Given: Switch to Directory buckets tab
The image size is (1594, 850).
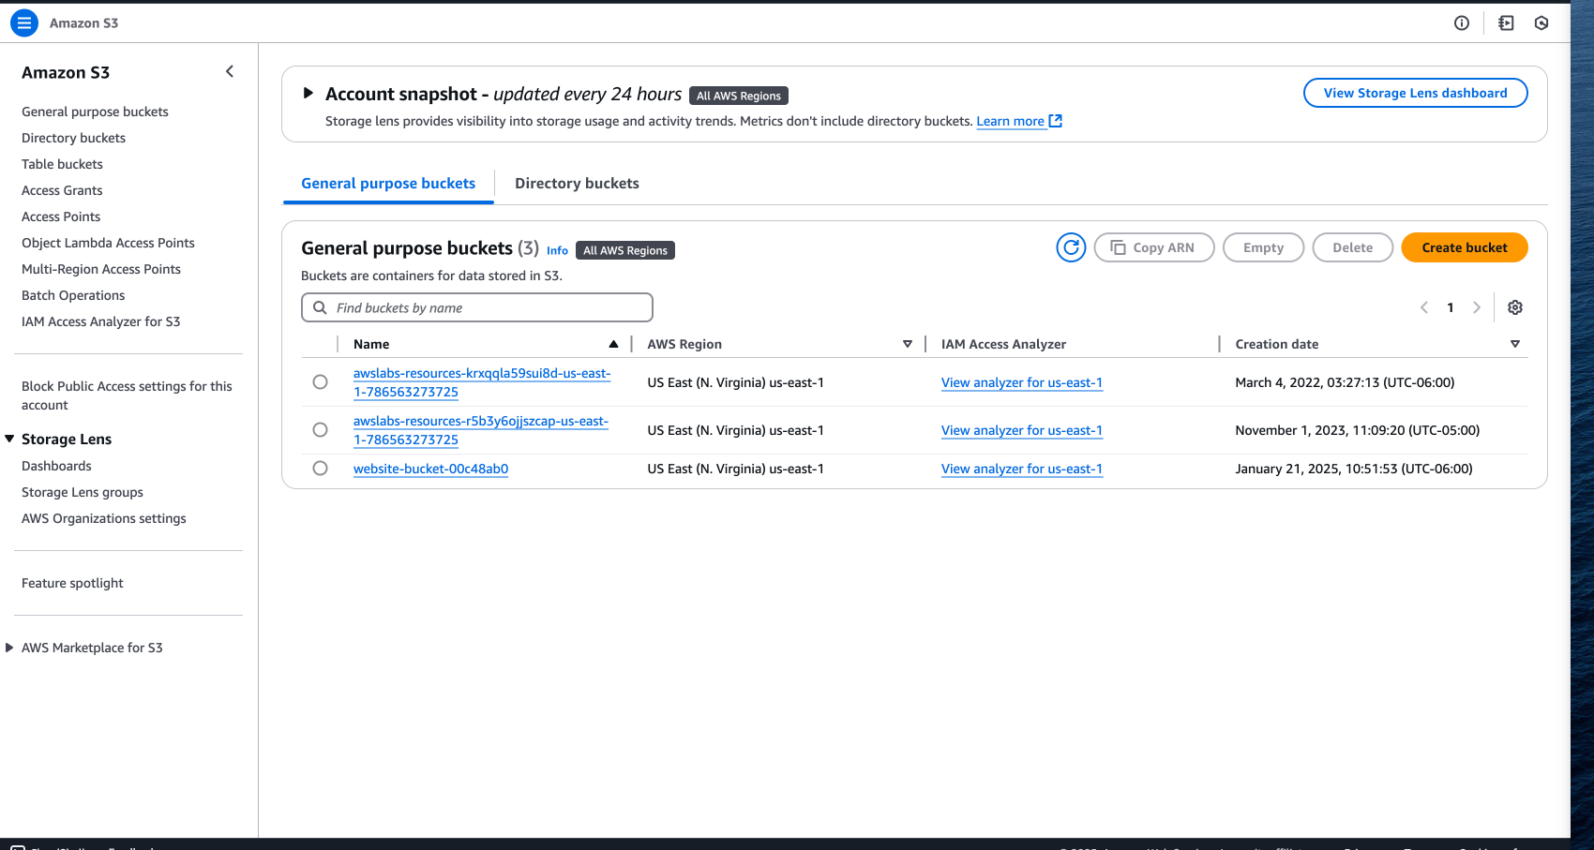Looking at the screenshot, I should click(577, 184).
